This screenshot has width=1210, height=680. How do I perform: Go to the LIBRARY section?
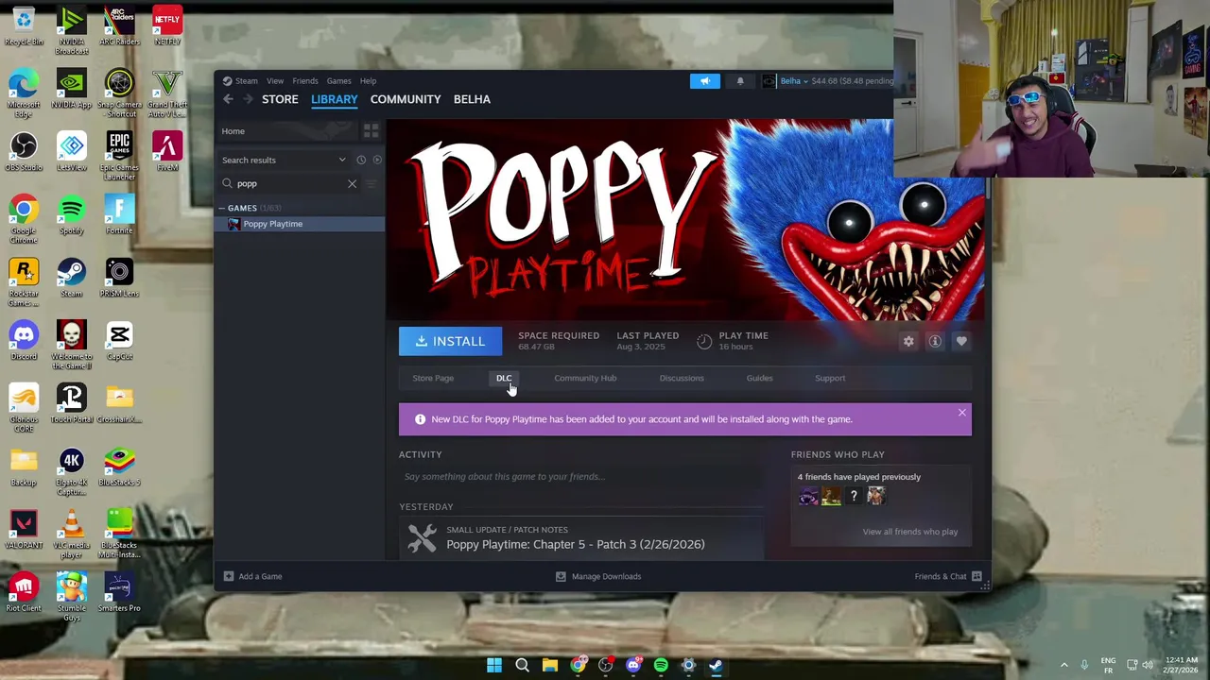pyautogui.click(x=335, y=99)
